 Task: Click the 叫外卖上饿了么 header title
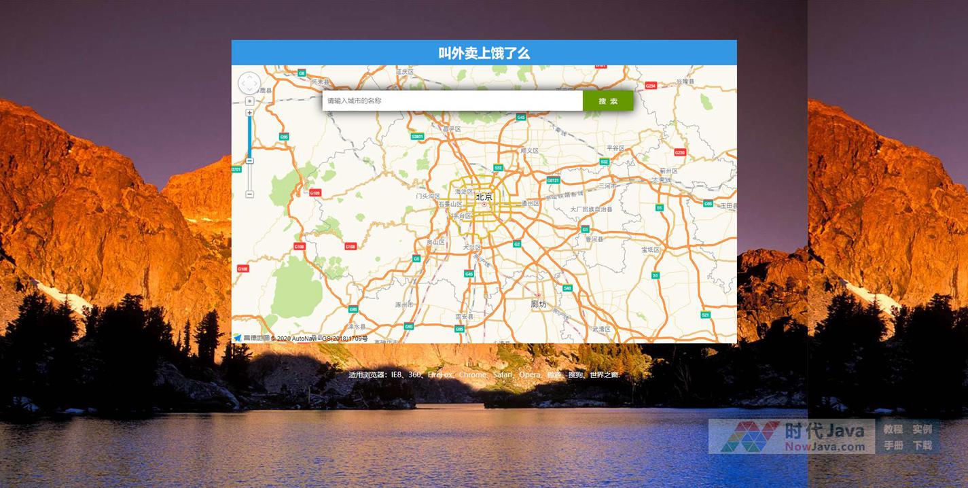[484, 53]
